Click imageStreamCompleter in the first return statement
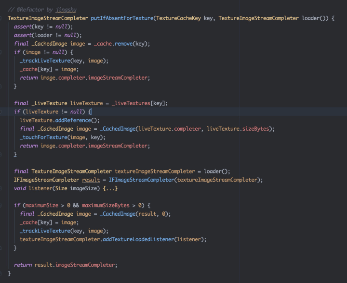Screen dimensions: 347x283 point(118,78)
